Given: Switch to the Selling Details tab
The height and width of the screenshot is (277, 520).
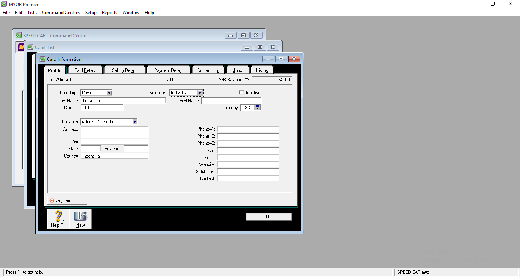Looking at the screenshot, I should (x=124, y=70).
